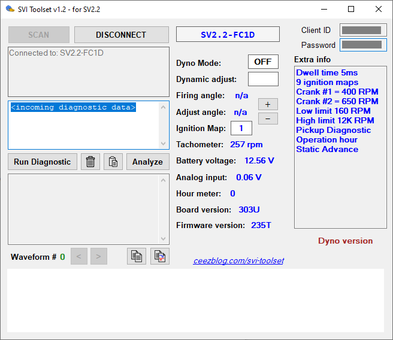
Task: Minimize the SVI Toolset window
Action: (x=324, y=9)
